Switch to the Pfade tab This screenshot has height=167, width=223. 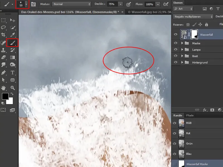[190, 116]
